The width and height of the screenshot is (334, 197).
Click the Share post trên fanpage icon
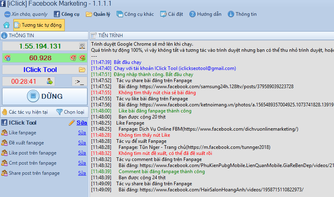pyautogui.click(x=4, y=173)
